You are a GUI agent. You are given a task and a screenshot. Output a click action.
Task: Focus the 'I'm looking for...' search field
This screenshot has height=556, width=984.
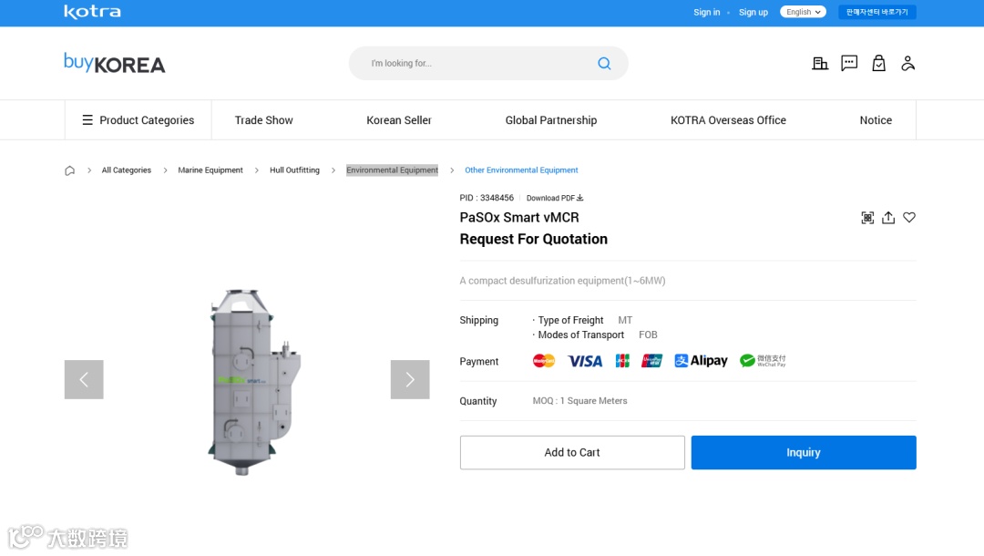(488, 64)
